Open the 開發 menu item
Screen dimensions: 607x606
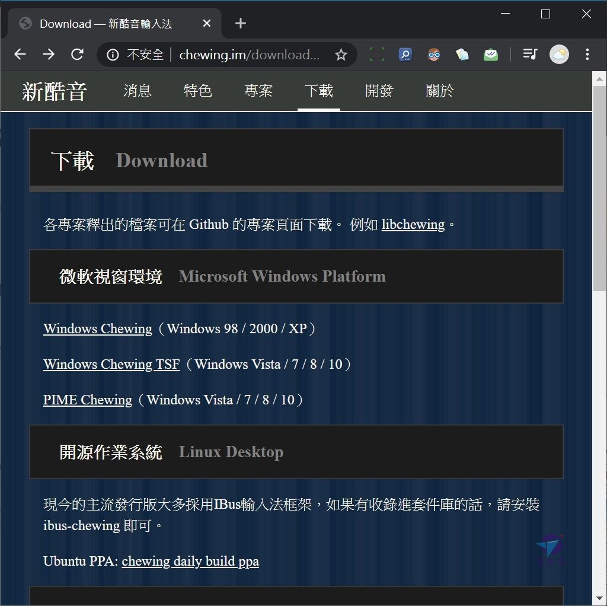(x=379, y=91)
